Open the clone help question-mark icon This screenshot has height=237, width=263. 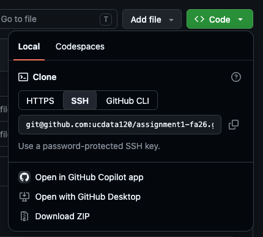pyautogui.click(x=236, y=77)
